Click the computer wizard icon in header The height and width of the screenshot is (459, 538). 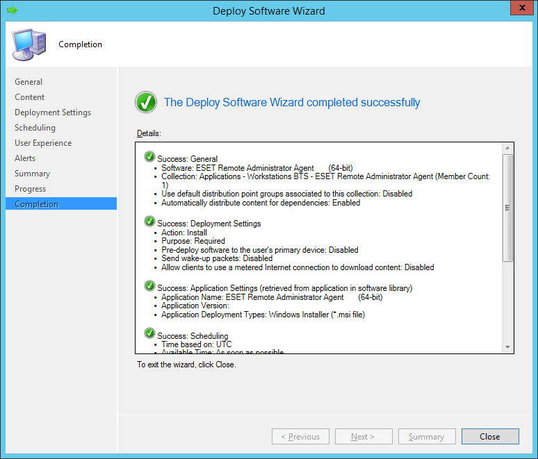[28, 45]
